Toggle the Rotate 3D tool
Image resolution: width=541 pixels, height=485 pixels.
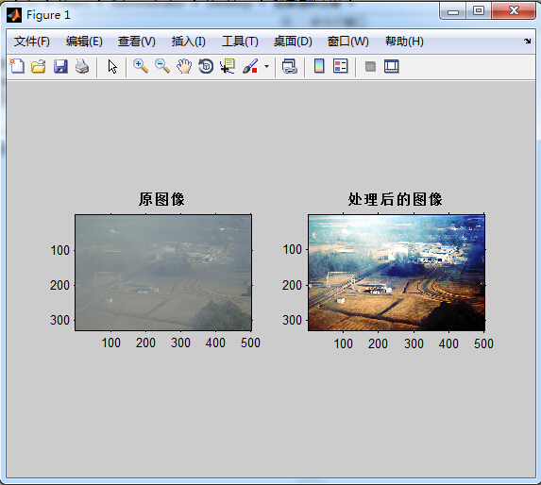pyautogui.click(x=206, y=66)
